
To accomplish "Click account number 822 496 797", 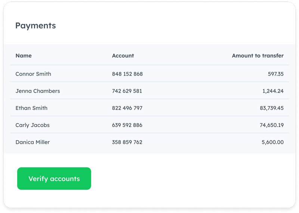I will tap(127, 108).
